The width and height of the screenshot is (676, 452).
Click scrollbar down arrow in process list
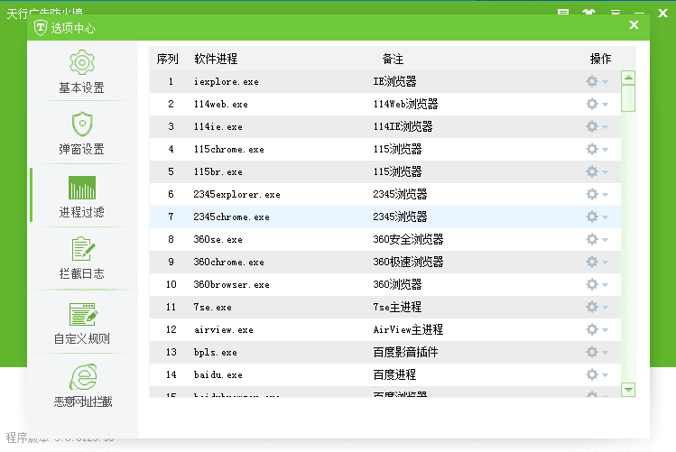point(628,390)
